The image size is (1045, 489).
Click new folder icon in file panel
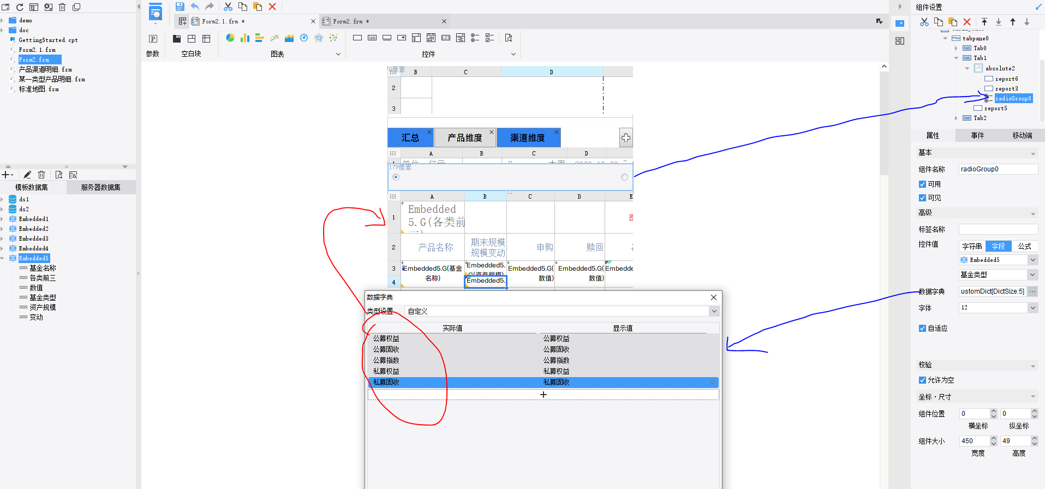(x=5, y=7)
